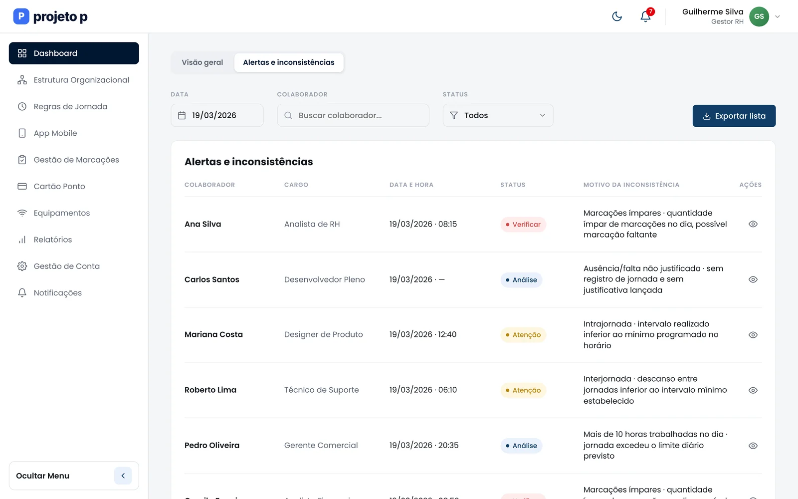
Task: Open Gestão de Marcações
Action: [x=74, y=160]
